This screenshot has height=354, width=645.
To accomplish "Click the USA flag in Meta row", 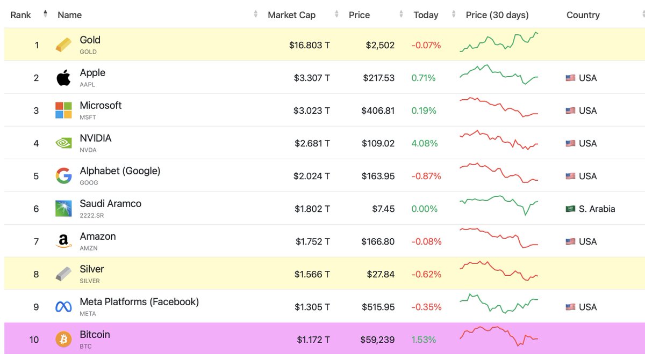I will [x=571, y=307].
